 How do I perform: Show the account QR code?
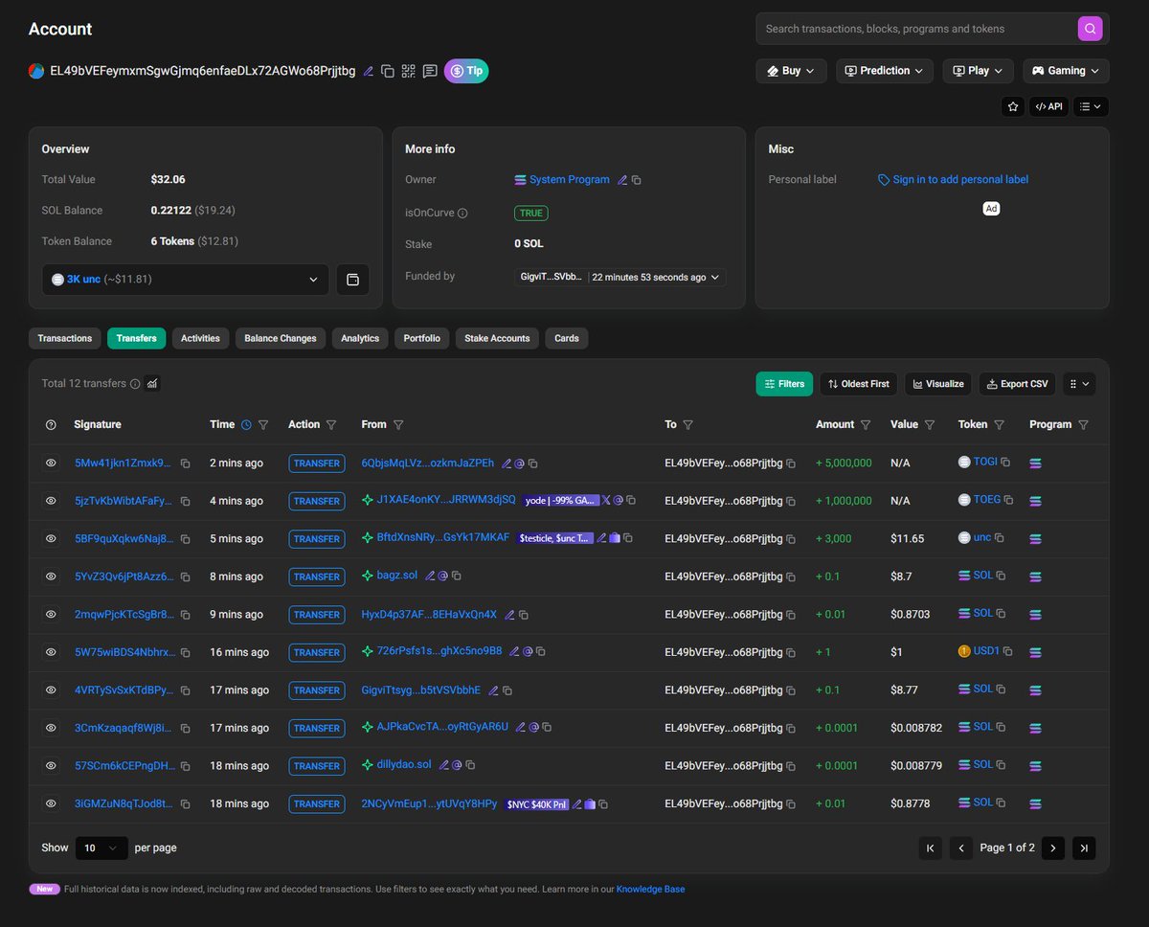click(x=409, y=71)
